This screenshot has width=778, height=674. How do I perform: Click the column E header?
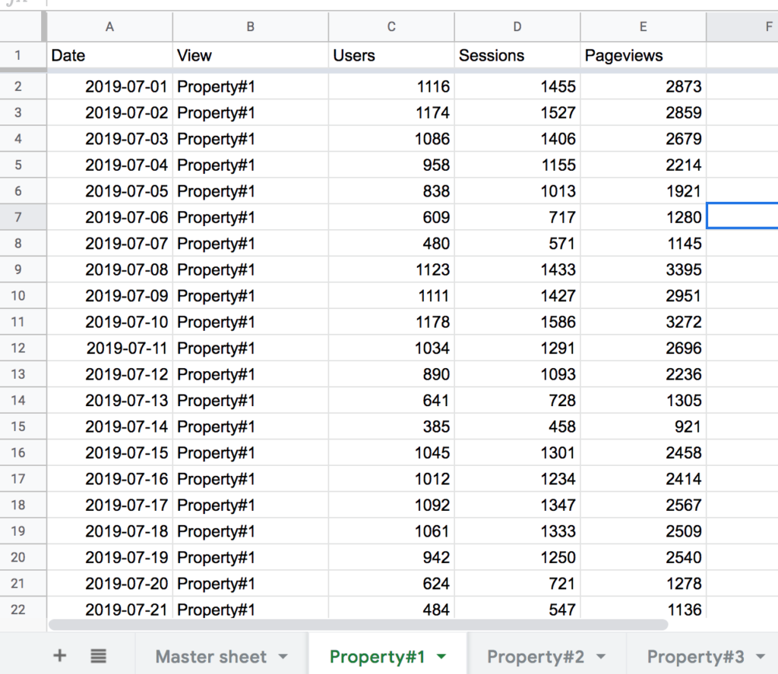click(643, 27)
